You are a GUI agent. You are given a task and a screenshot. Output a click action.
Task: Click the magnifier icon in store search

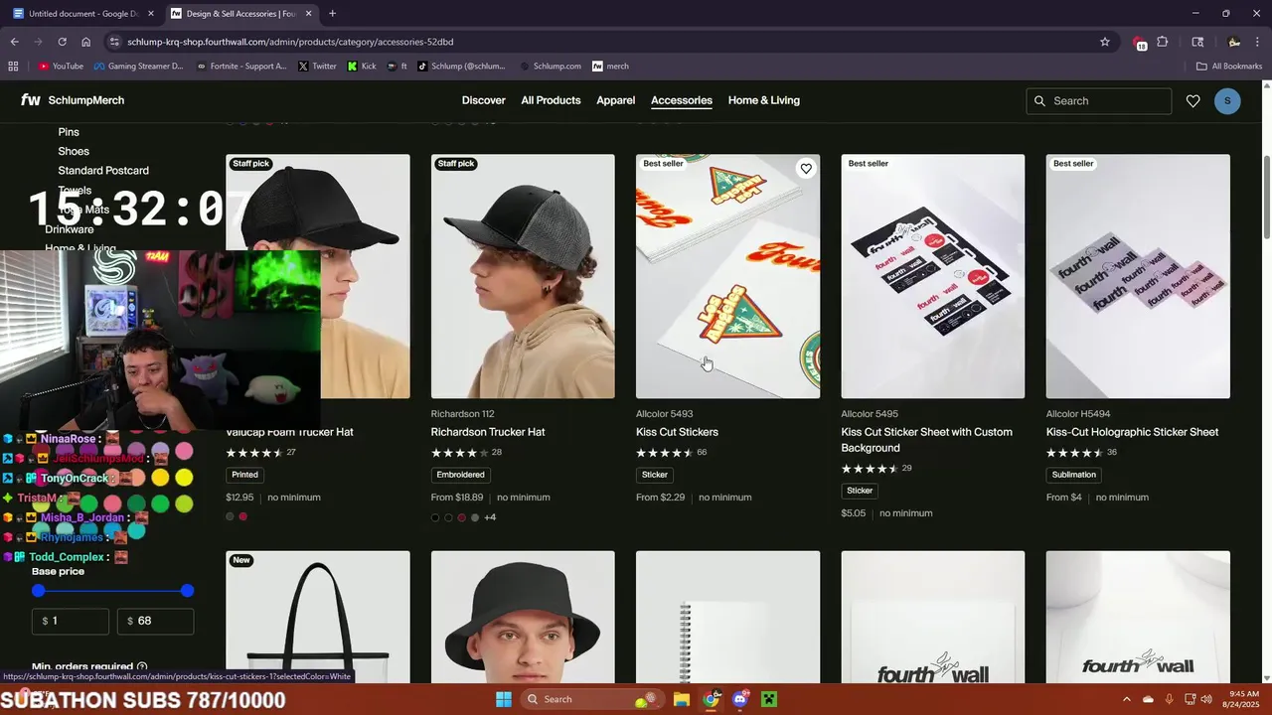click(x=1040, y=101)
